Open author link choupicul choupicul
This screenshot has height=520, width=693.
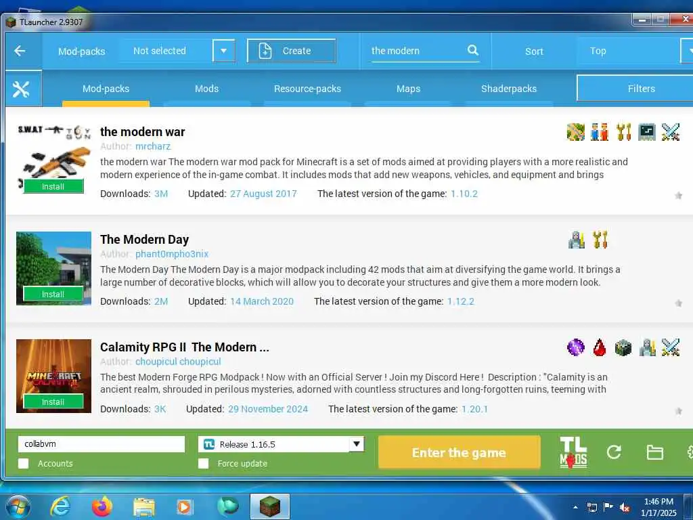click(178, 362)
